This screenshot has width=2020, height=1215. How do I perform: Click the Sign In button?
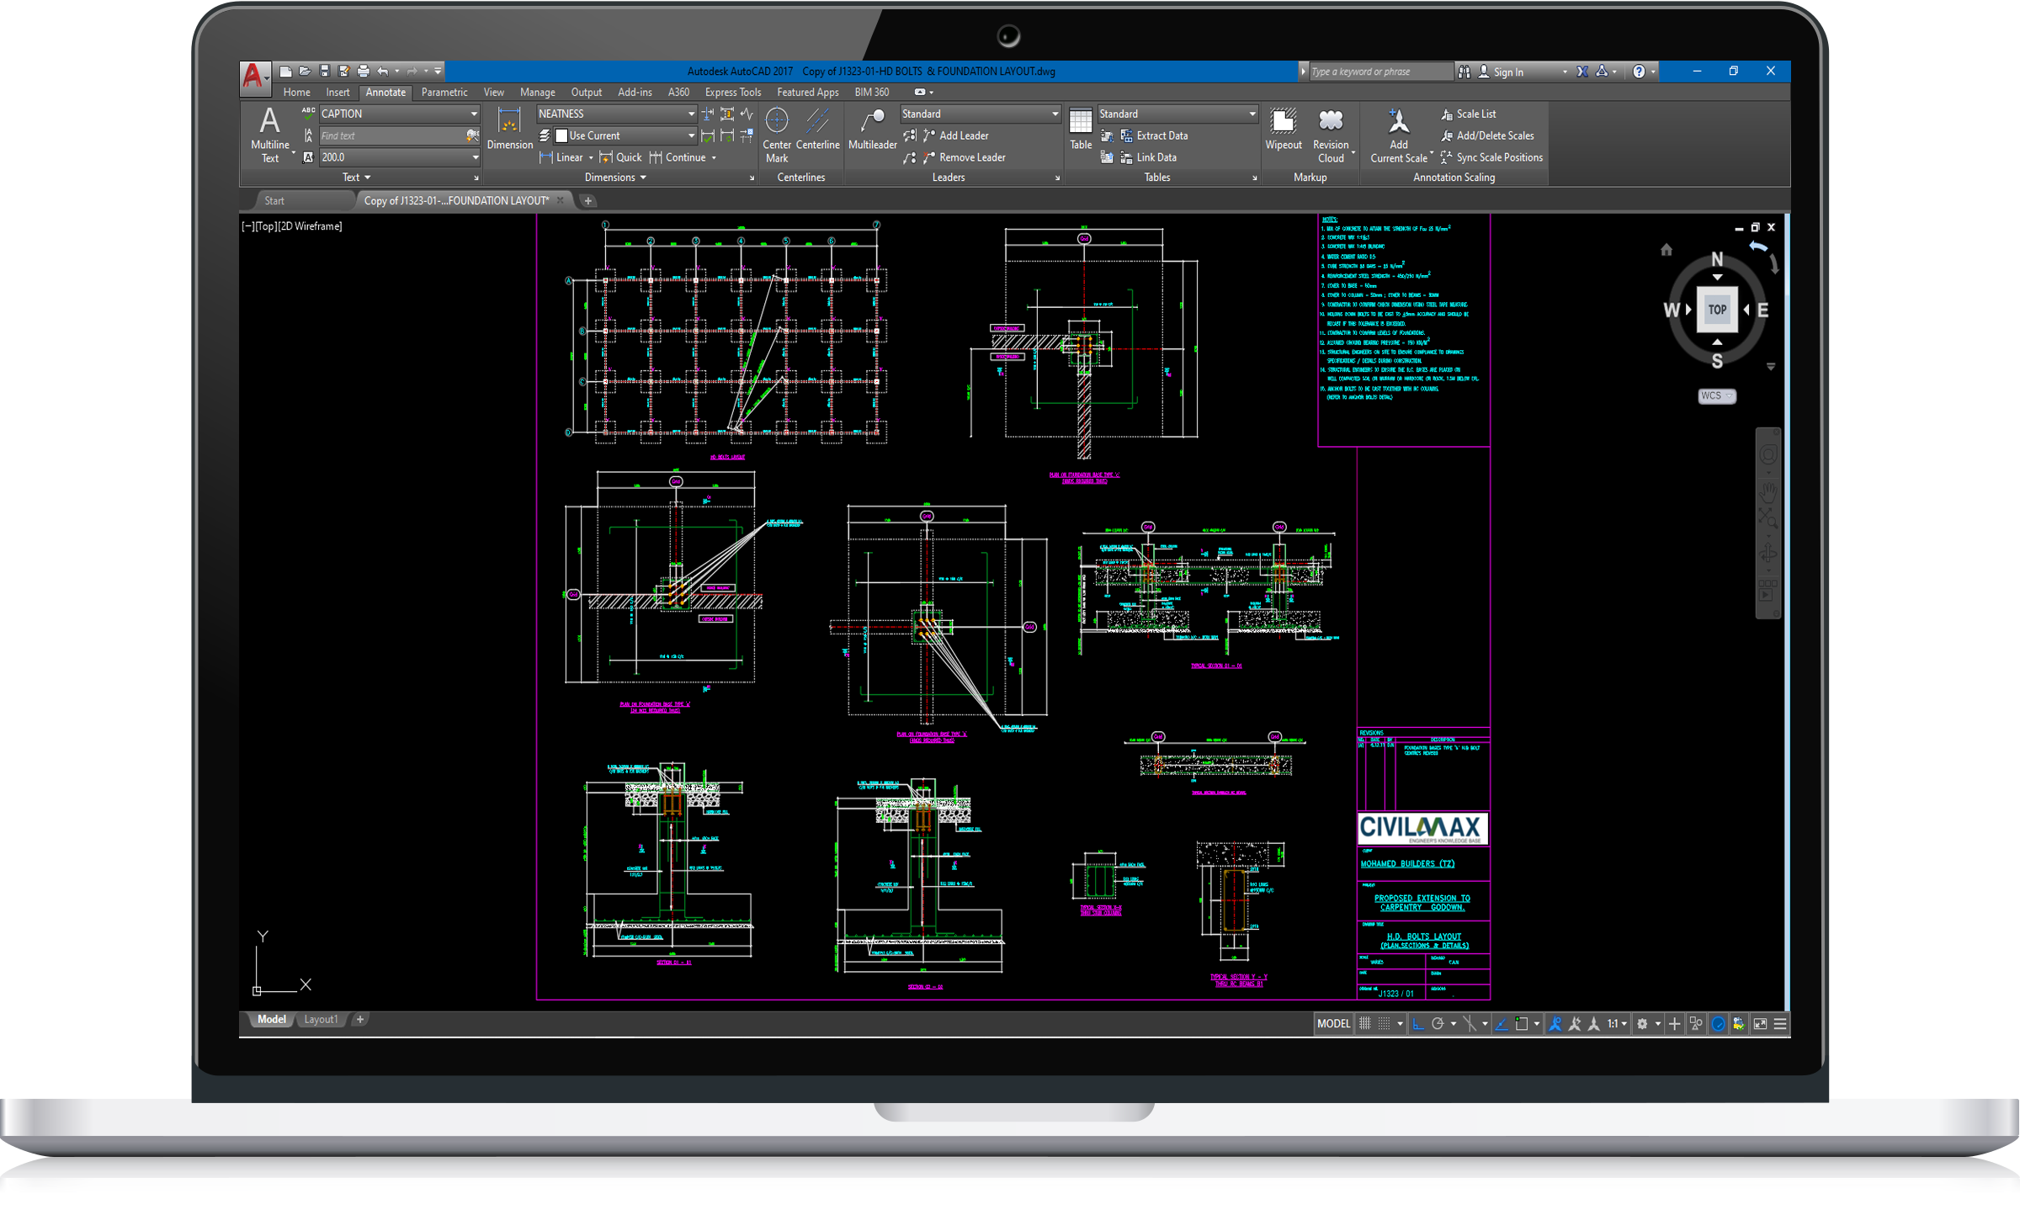click(1500, 72)
